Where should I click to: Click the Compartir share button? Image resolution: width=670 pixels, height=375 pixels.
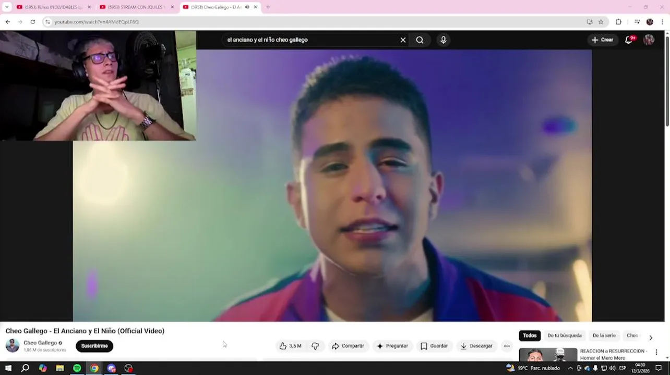[348, 346]
